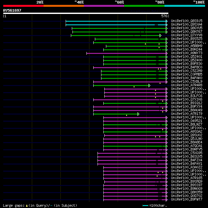Click the UniRef100_C0PMB5 hit name

(187, 75)
